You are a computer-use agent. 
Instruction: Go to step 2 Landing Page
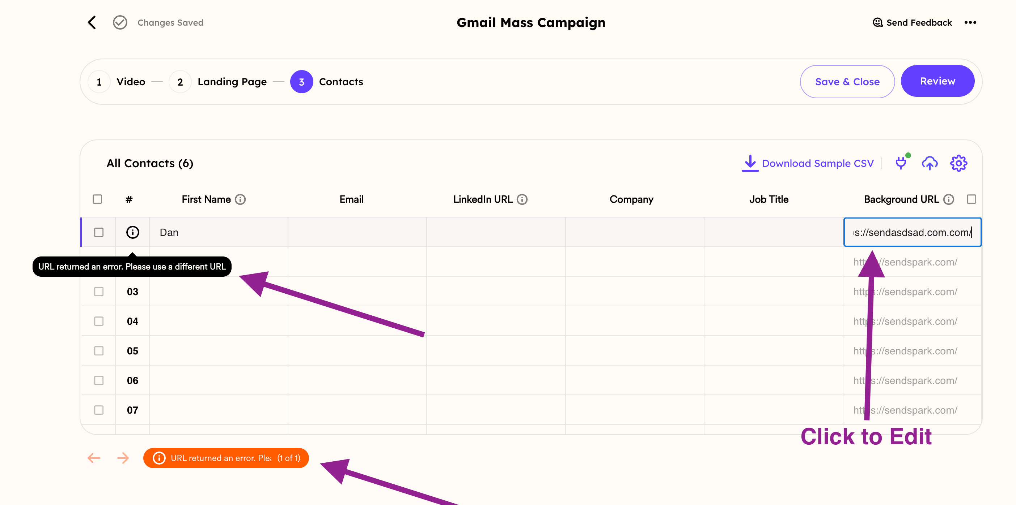click(218, 82)
